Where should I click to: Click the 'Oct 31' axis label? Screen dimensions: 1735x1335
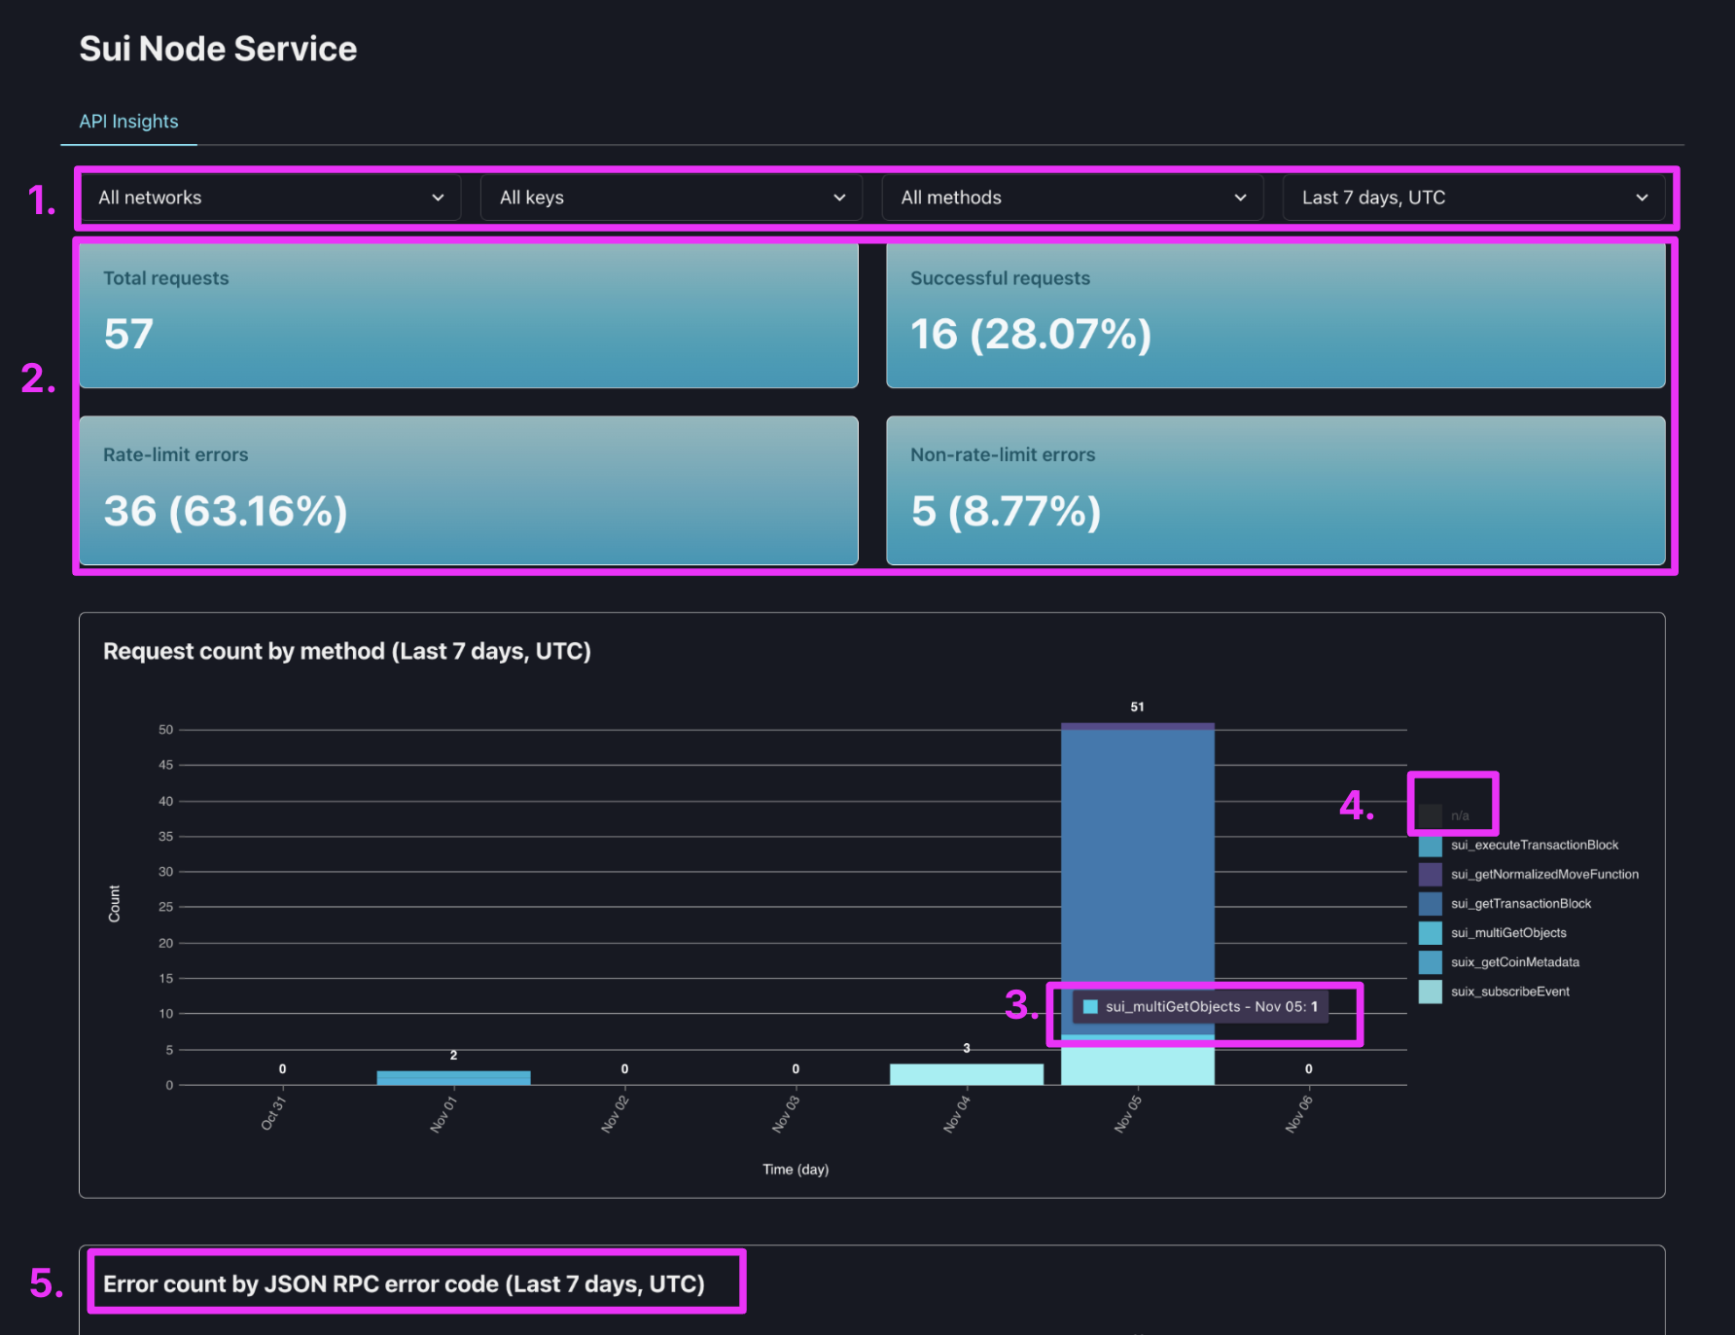tap(273, 1113)
